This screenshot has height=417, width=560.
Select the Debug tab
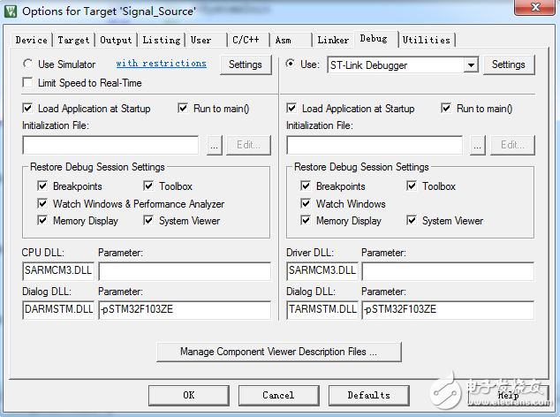point(375,39)
